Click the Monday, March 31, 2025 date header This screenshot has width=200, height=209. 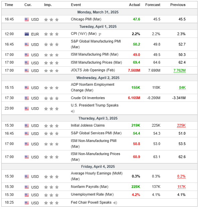click(98, 12)
